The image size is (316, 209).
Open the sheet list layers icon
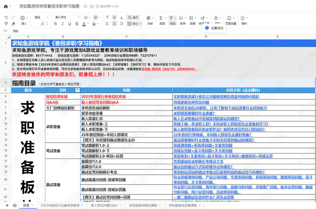click(x=15, y=205)
